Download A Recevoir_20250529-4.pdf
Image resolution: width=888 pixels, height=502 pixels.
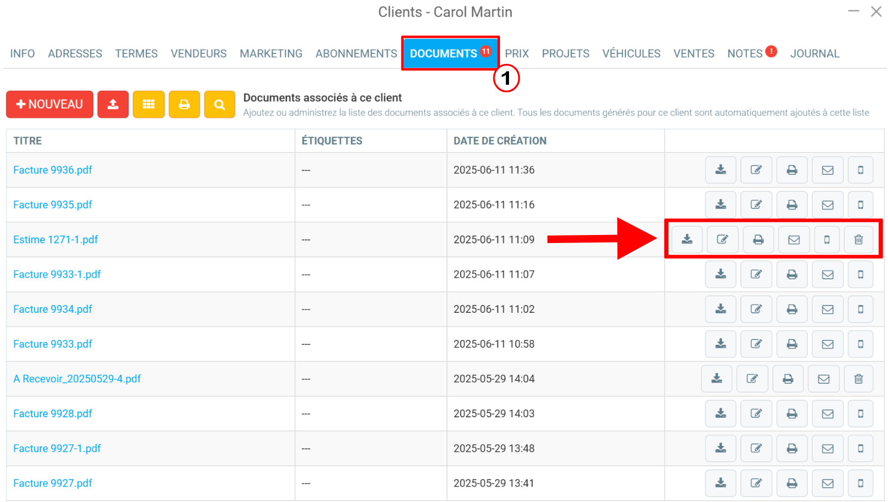click(x=717, y=379)
